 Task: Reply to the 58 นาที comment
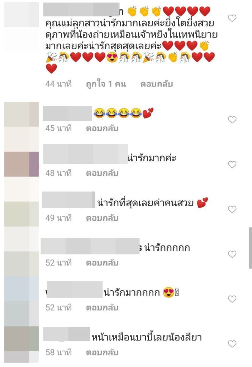pyautogui.click(x=102, y=353)
